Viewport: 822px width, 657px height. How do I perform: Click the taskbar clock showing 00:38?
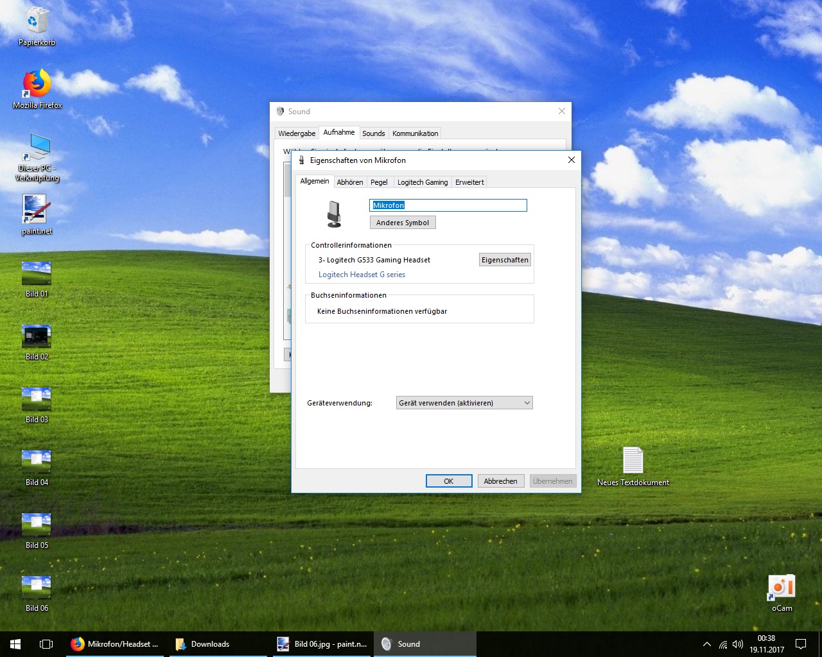767,644
